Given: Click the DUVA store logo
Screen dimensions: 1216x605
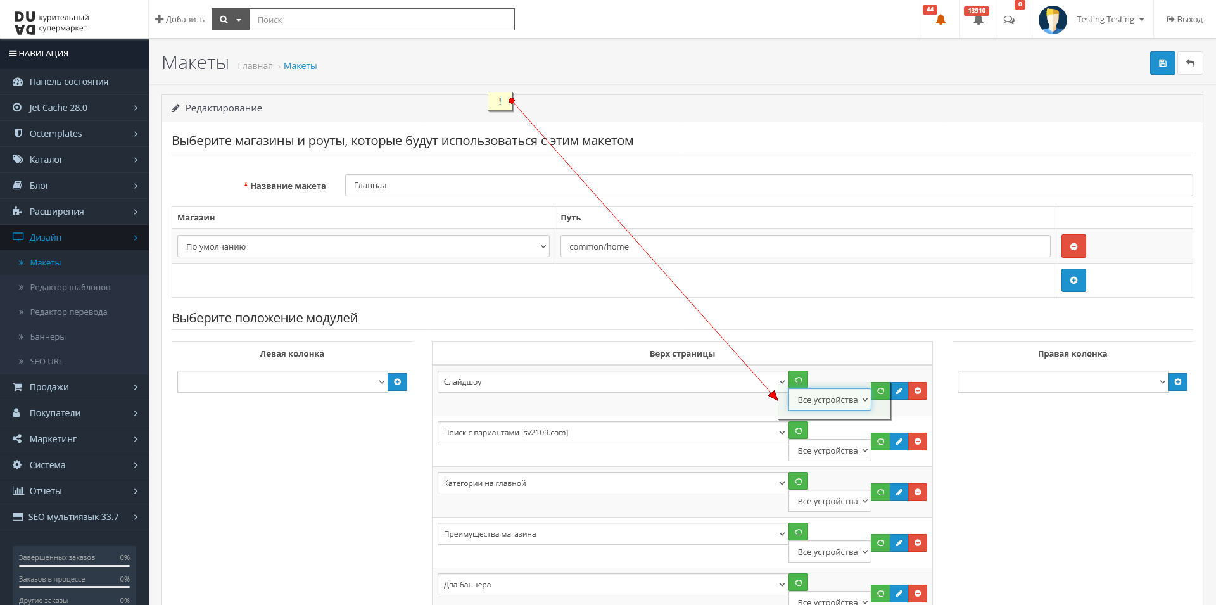Looking at the screenshot, I should coord(51,22).
